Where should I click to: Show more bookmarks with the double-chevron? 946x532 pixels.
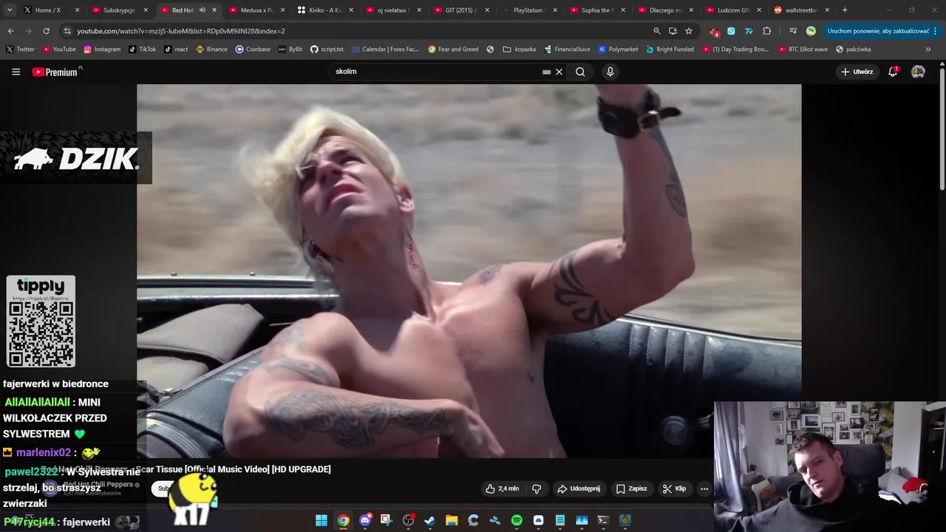tap(928, 50)
